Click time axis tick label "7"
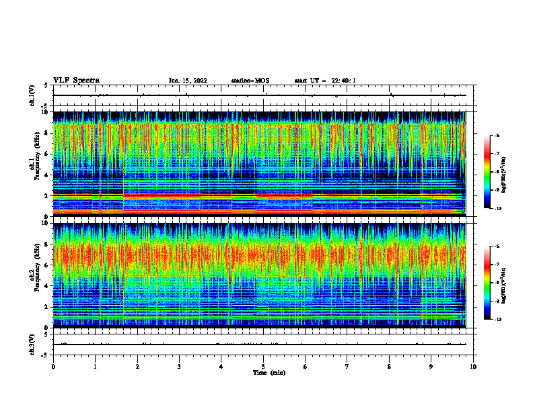Image resolution: width=533 pixels, height=411 pixels. pos(347,367)
